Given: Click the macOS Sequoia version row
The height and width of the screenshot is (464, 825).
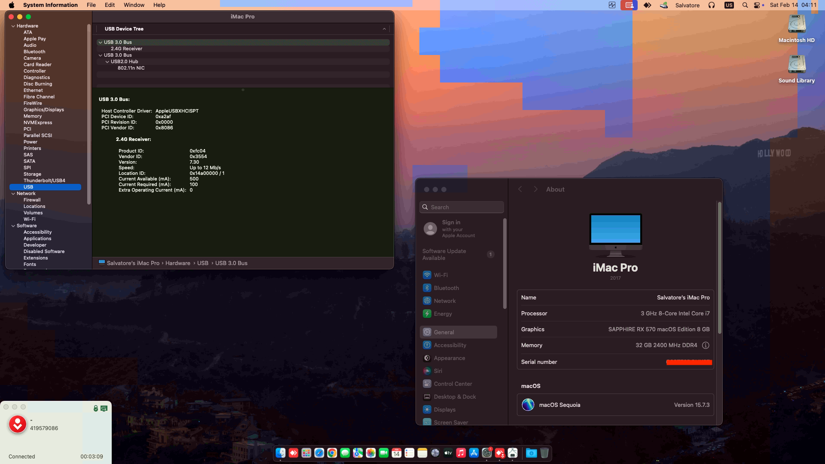Looking at the screenshot, I should [615, 405].
